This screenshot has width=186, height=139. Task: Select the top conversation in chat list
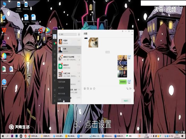pos(69,42)
